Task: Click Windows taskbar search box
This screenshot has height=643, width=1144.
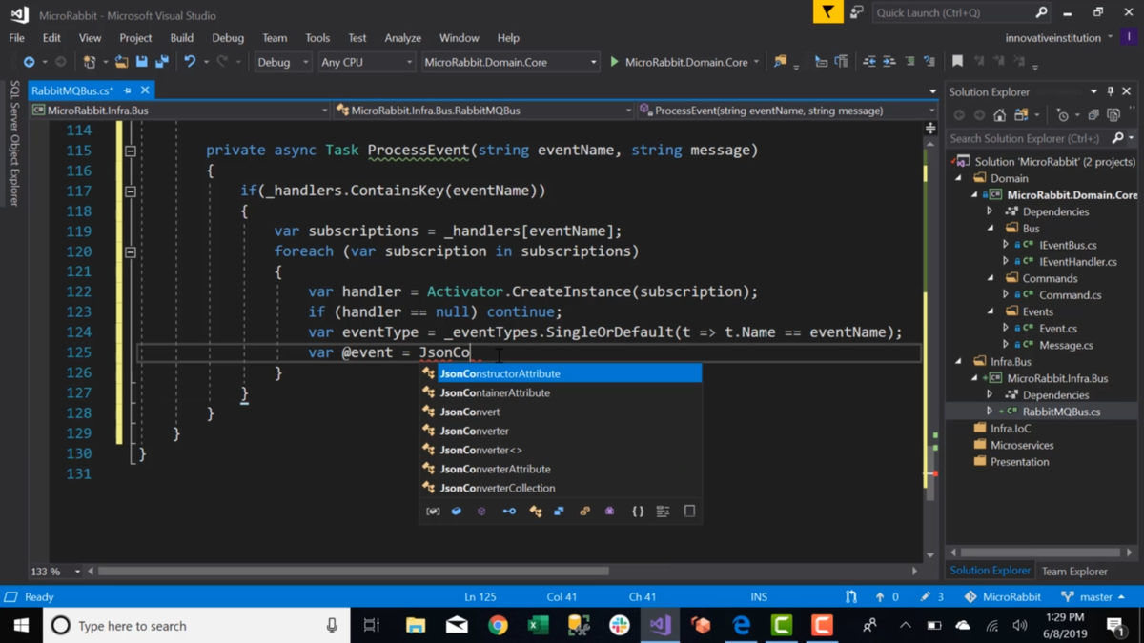Action: pyautogui.click(x=196, y=625)
